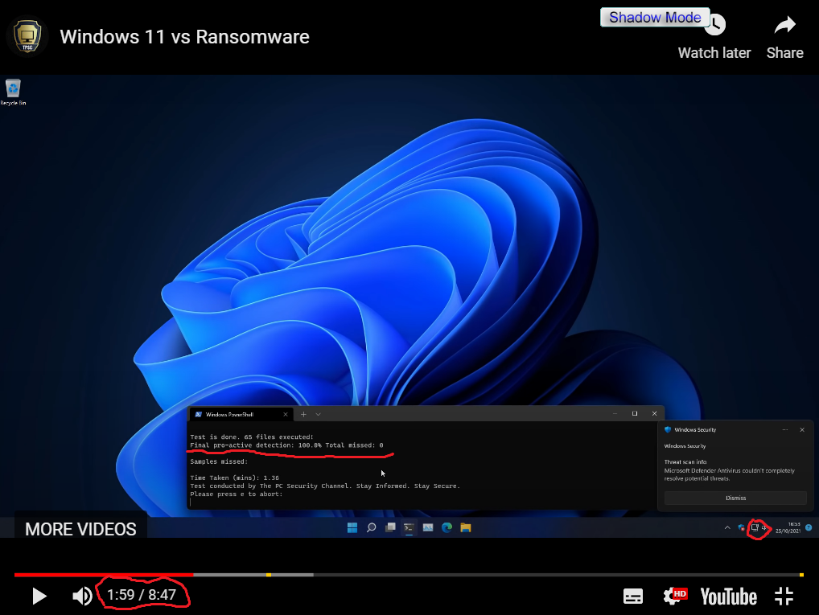Open the volume tray icon
Image resolution: width=819 pixels, height=615 pixels.
[764, 528]
